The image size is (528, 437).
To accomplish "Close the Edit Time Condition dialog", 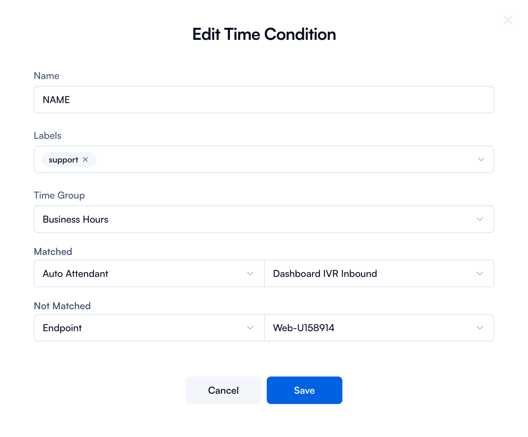I will tap(508, 20).
